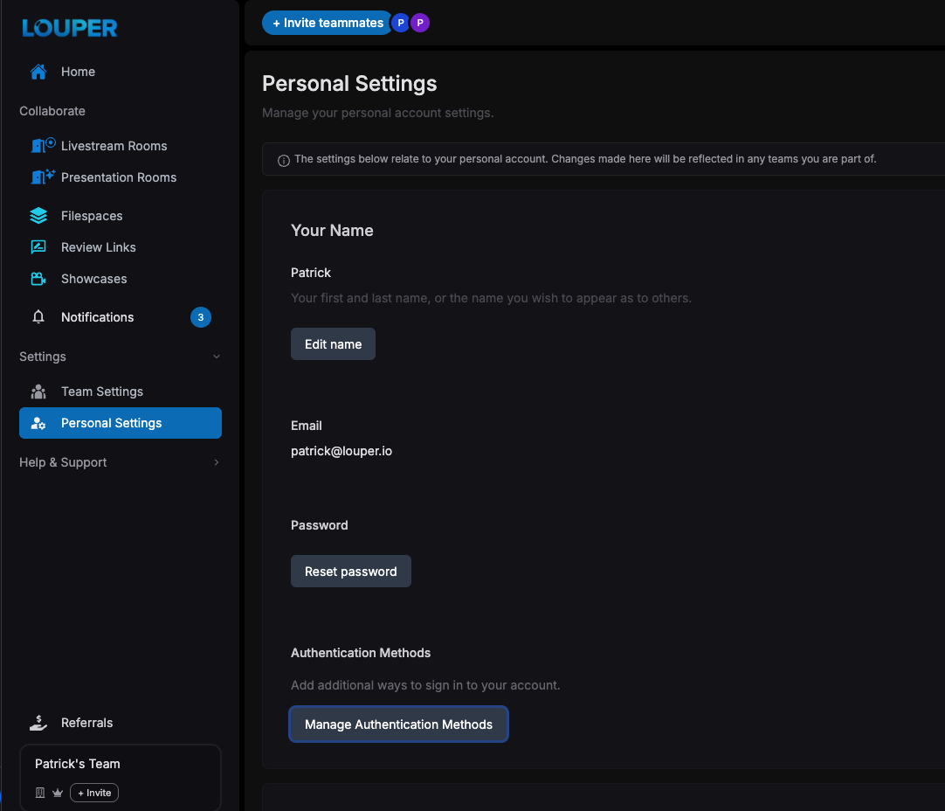Click the Review Links icon
Screen dimensions: 945x811
coord(38,246)
